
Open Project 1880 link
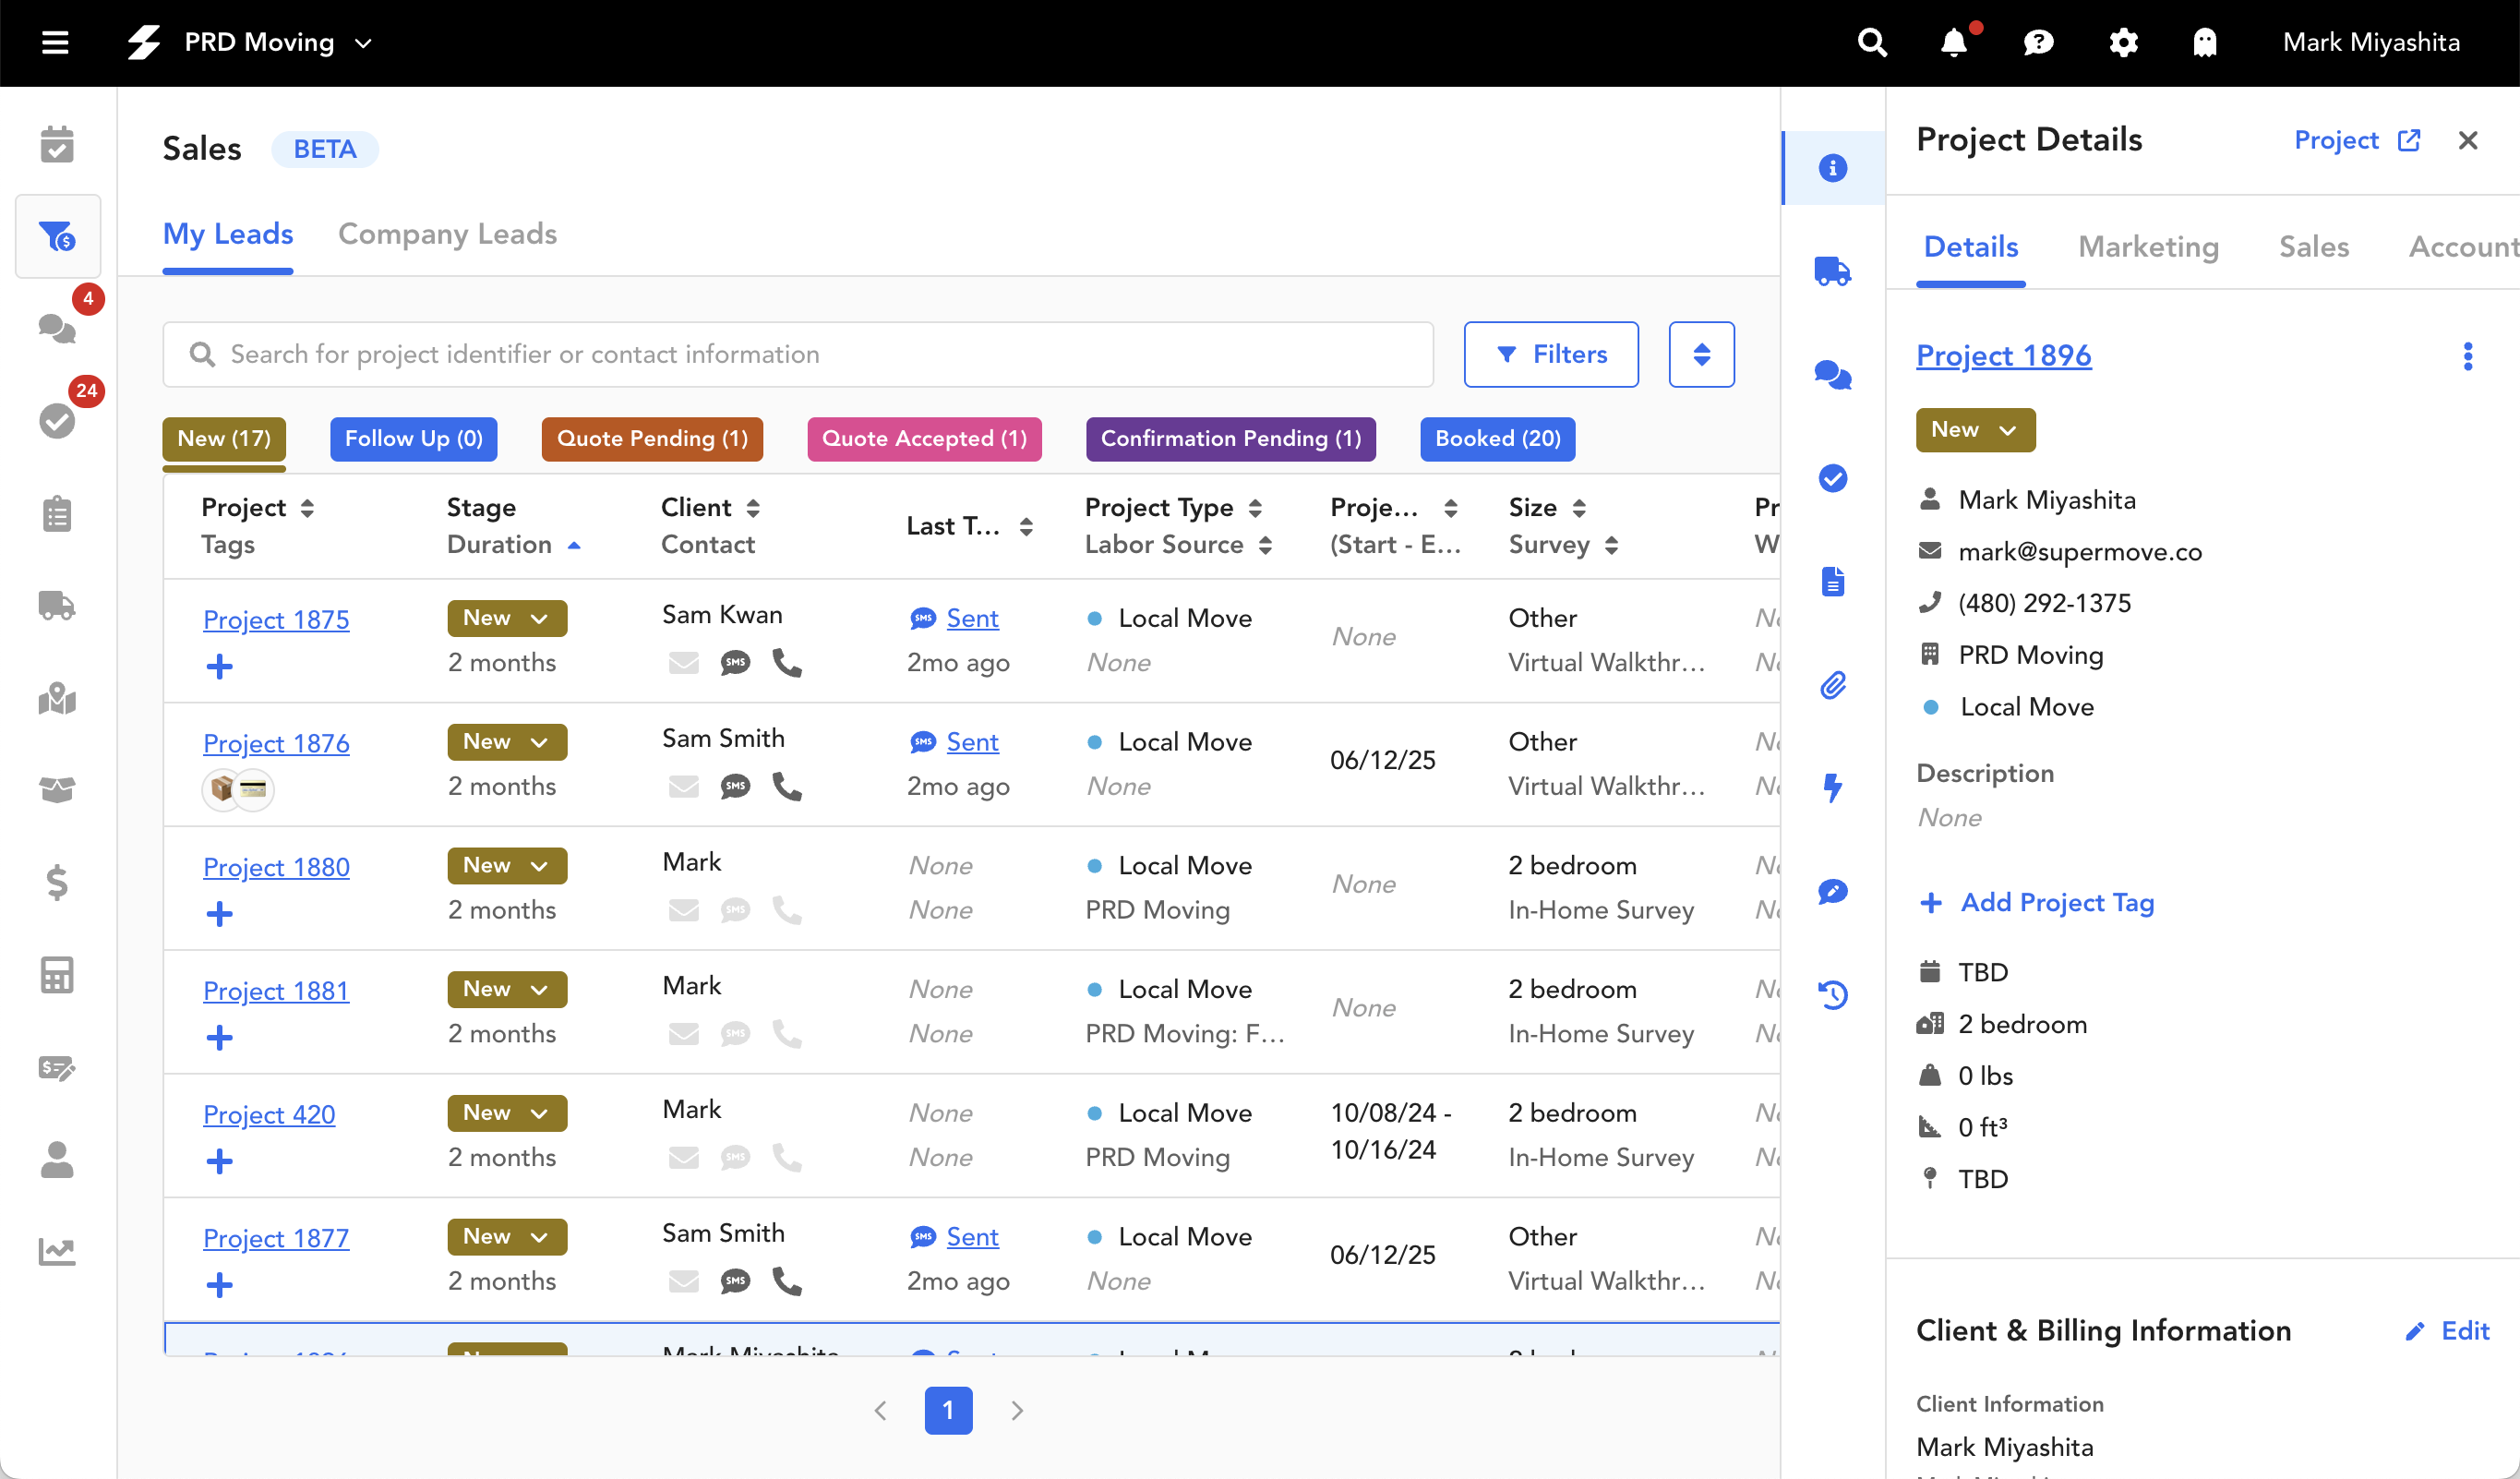276,867
